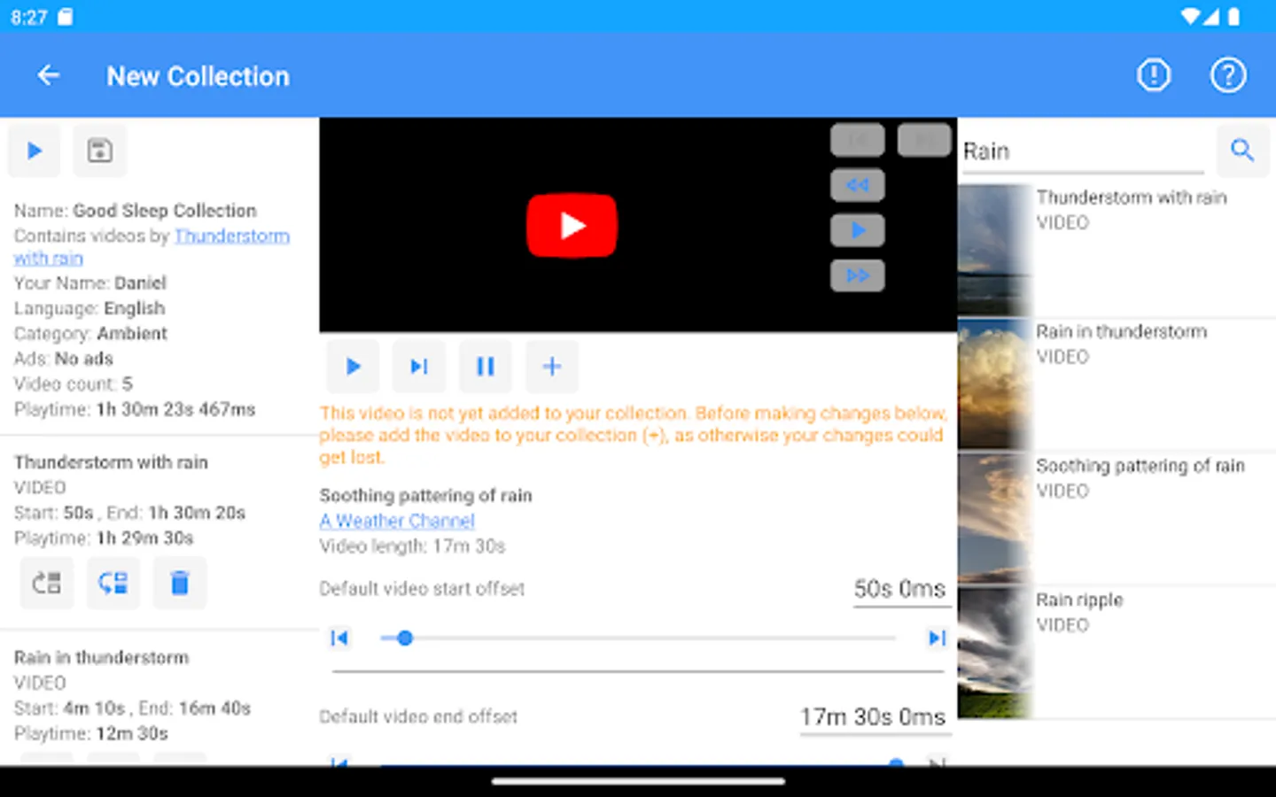
Task: Click the greyed skip-previous button in the video overlay
Action: 857,140
